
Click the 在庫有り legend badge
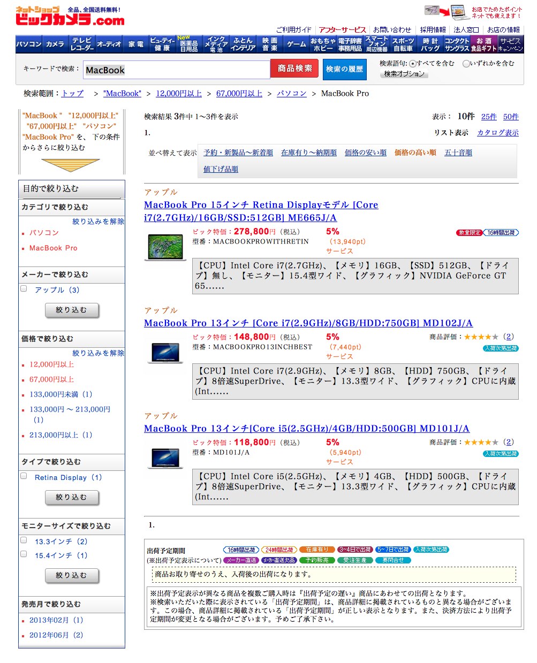click(317, 550)
